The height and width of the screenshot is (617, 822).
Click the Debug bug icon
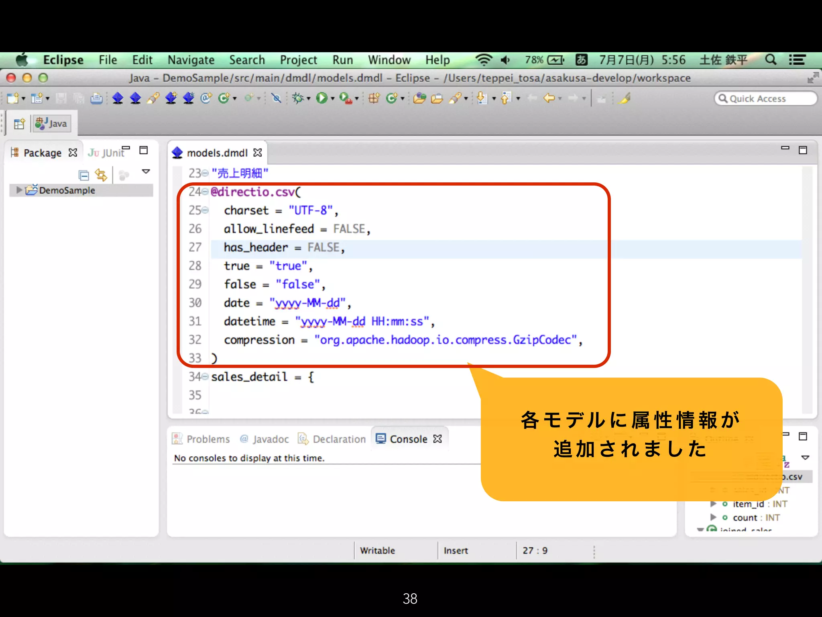pyautogui.click(x=297, y=98)
